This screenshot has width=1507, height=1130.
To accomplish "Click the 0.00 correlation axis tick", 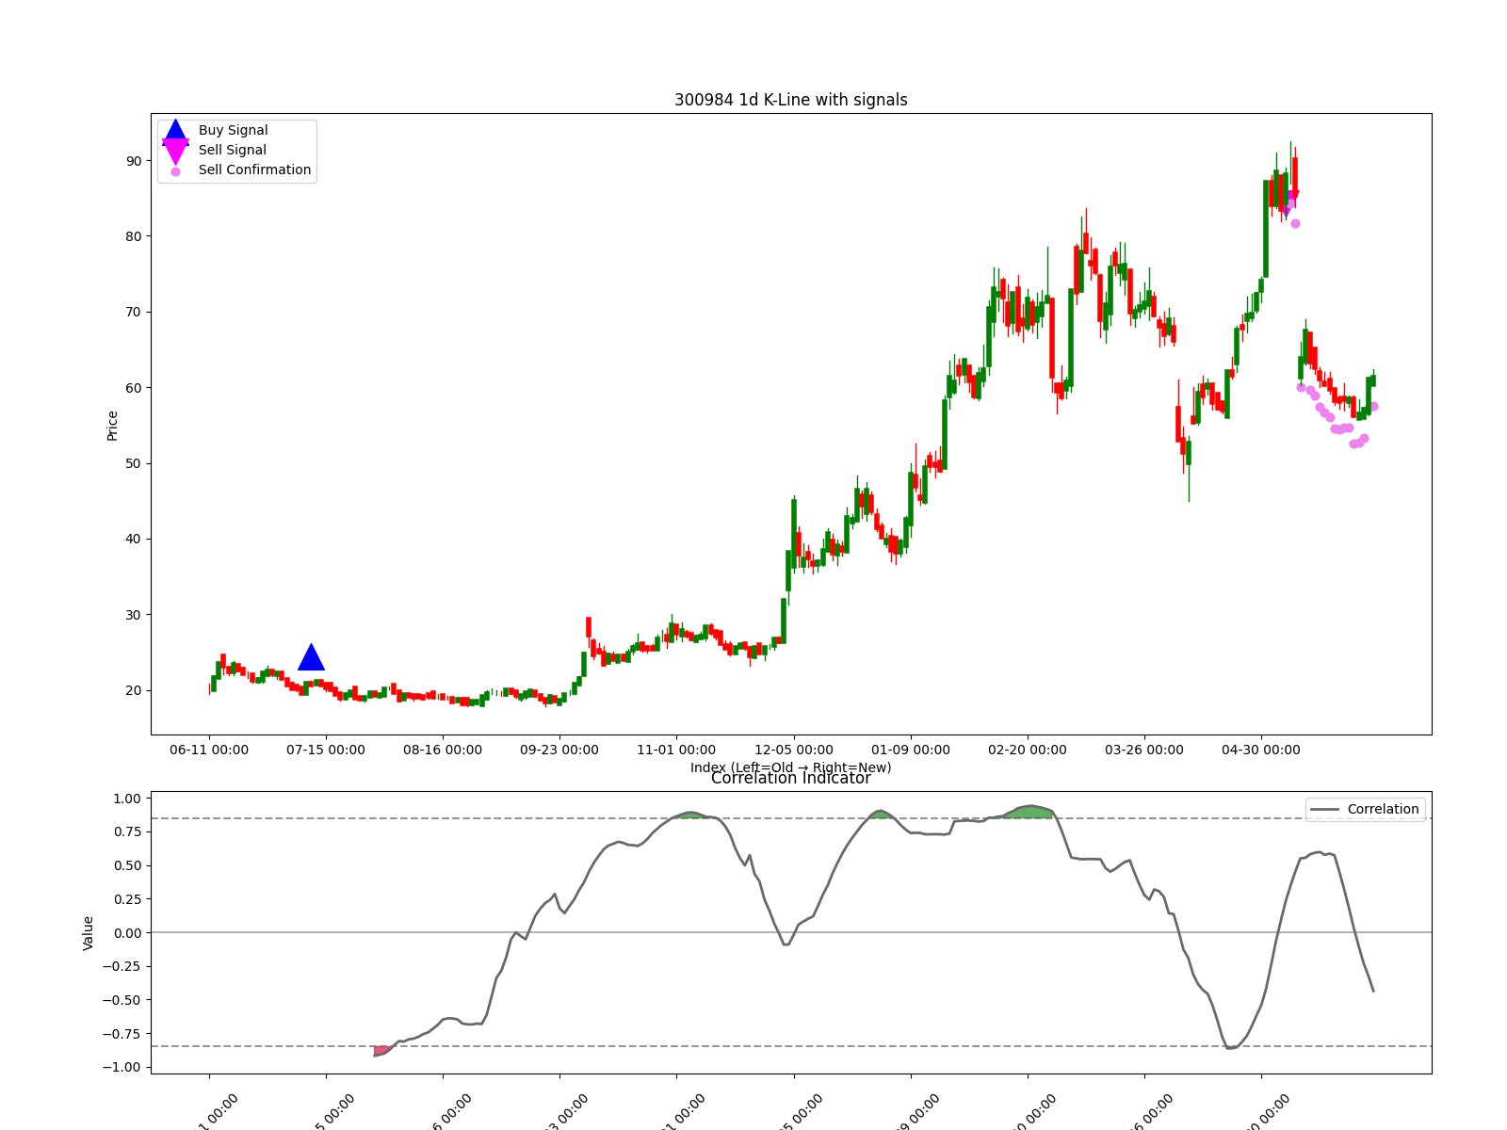I will tap(126, 933).
